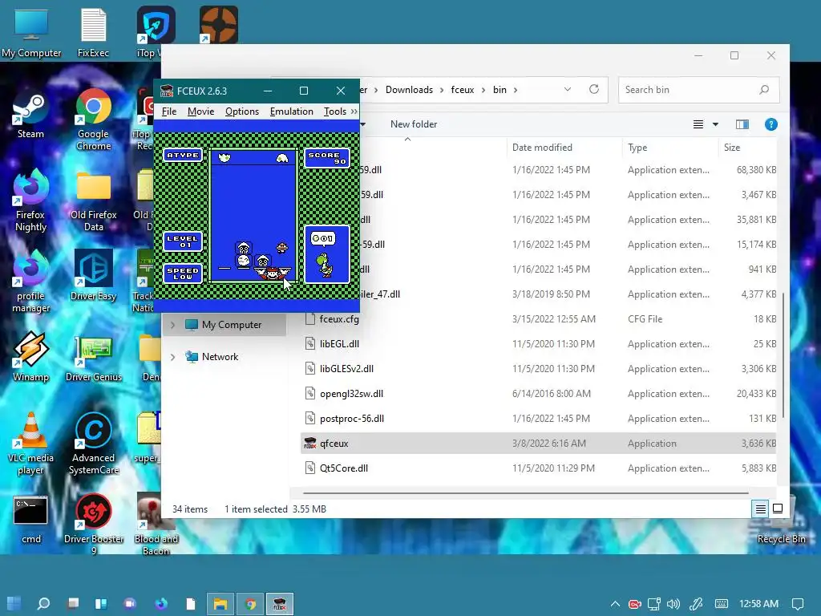The width and height of the screenshot is (821, 616).
Task: Open the FCEUX Tools menu
Action: [334, 111]
